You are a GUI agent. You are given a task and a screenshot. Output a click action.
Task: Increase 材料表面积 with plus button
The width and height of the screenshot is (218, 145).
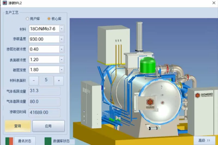(x=59, y=80)
